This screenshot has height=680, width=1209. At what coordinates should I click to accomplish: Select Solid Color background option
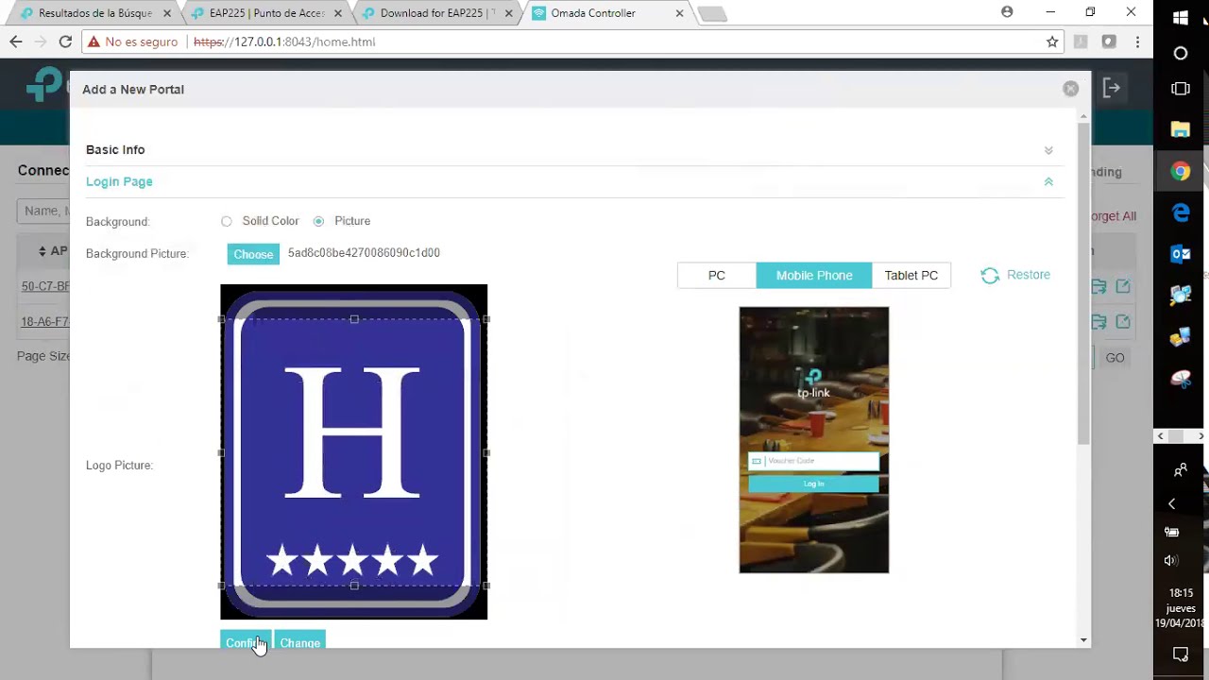pos(227,221)
